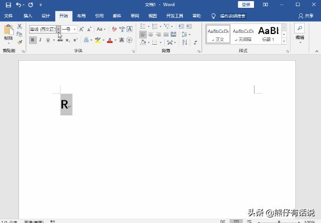
Task: Click the 登录 sign-in button
Action: pos(246,4)
